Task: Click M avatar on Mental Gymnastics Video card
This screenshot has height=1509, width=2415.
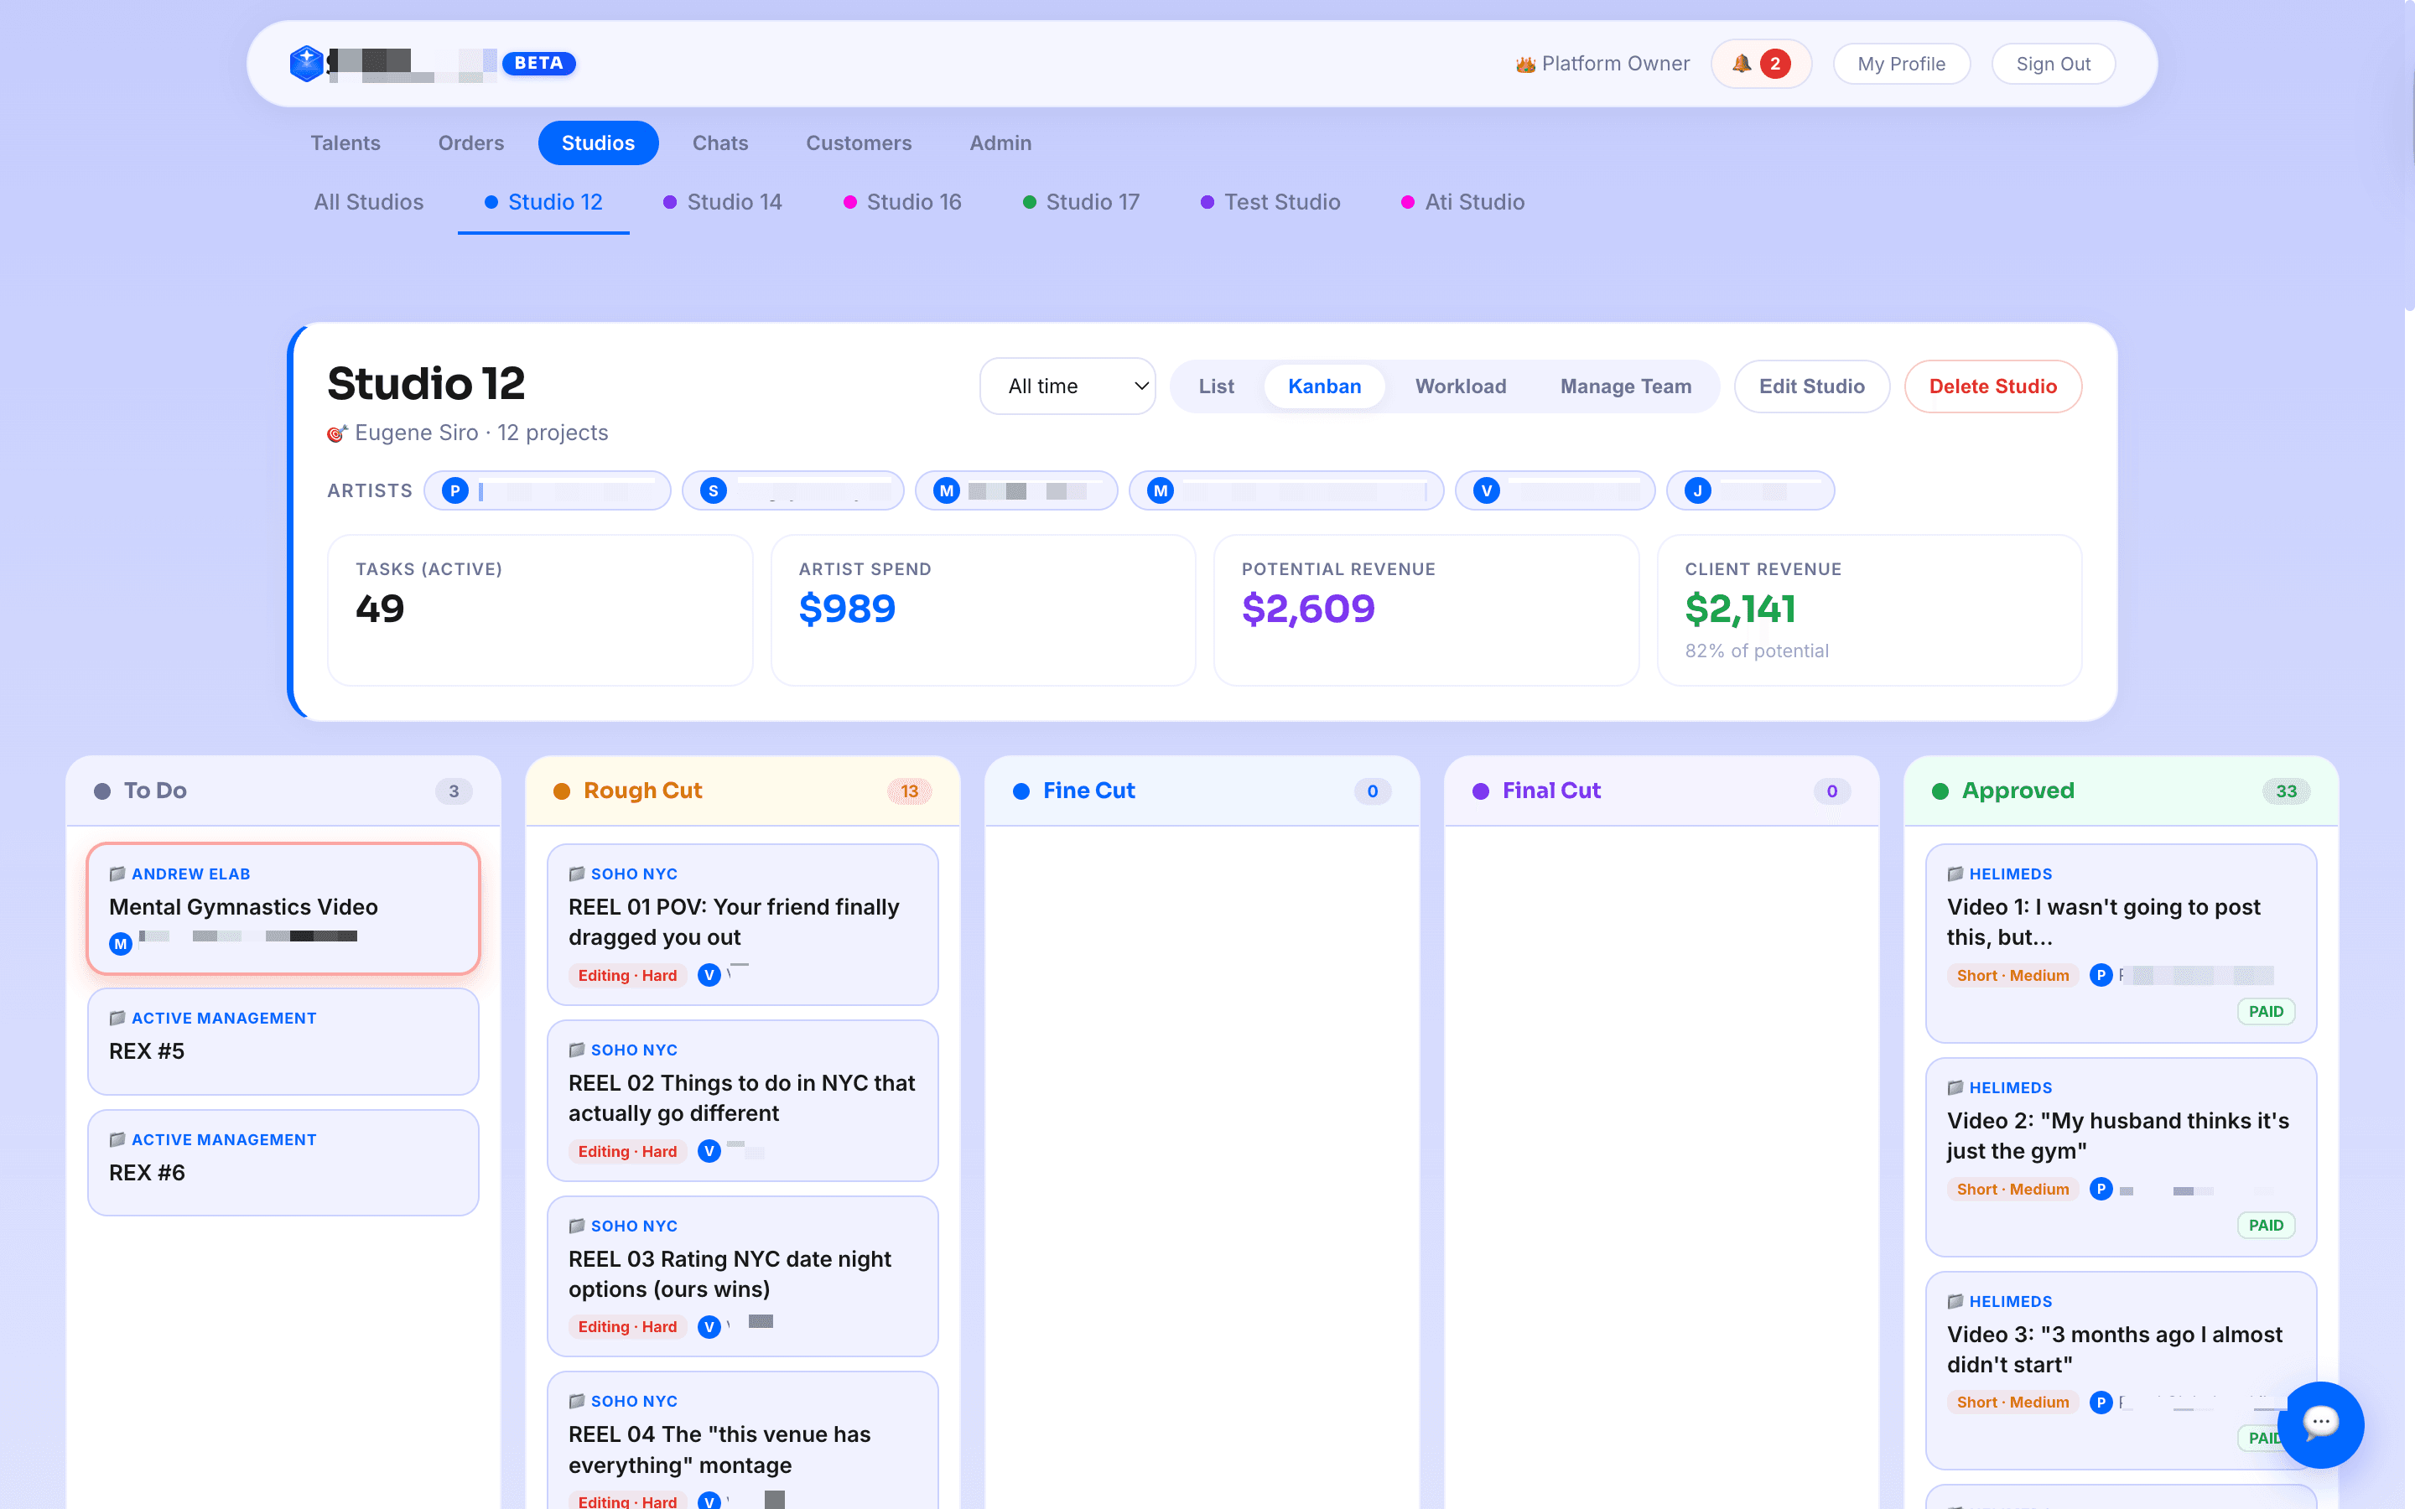Action: (x=121, y=943)
